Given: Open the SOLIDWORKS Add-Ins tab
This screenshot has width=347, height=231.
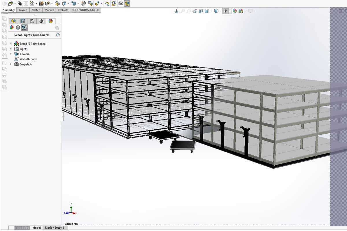Looking at the screenshot, I should (x=86, y=10).
